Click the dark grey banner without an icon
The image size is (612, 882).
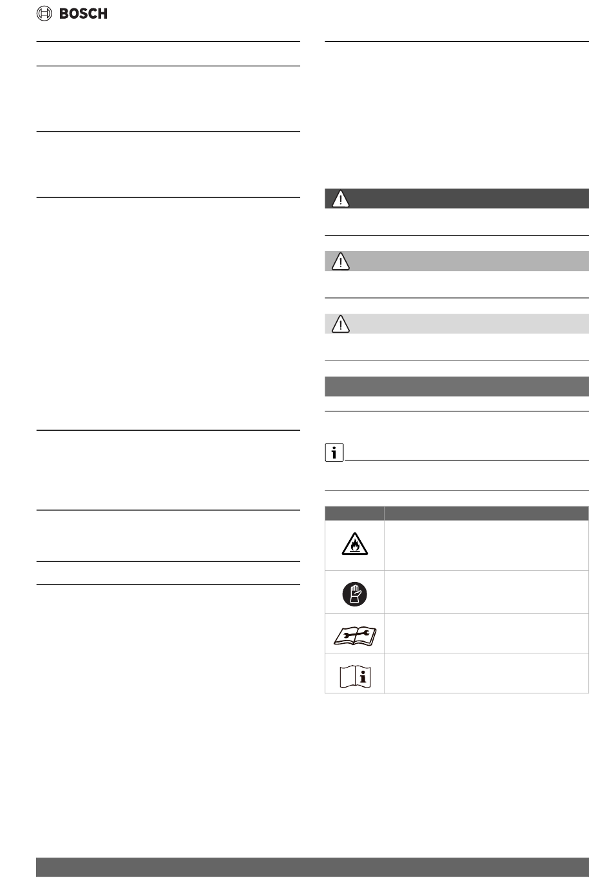click(x=457, y=386)
